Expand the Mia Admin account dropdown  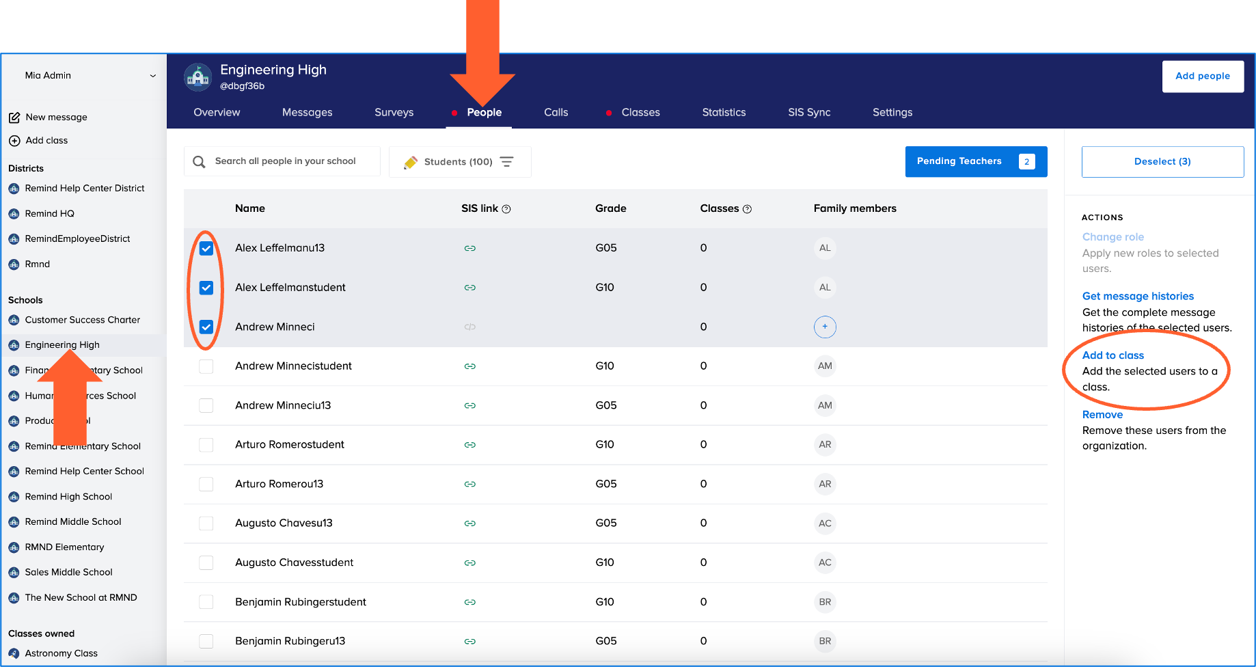pos(152,76)
